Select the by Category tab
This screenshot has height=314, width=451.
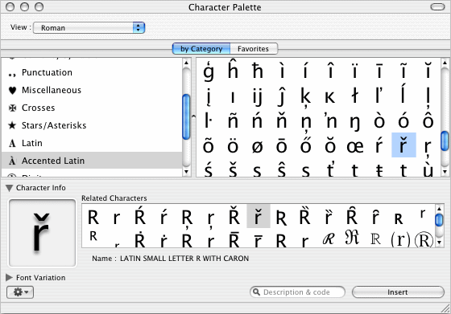tap(201, 49)
